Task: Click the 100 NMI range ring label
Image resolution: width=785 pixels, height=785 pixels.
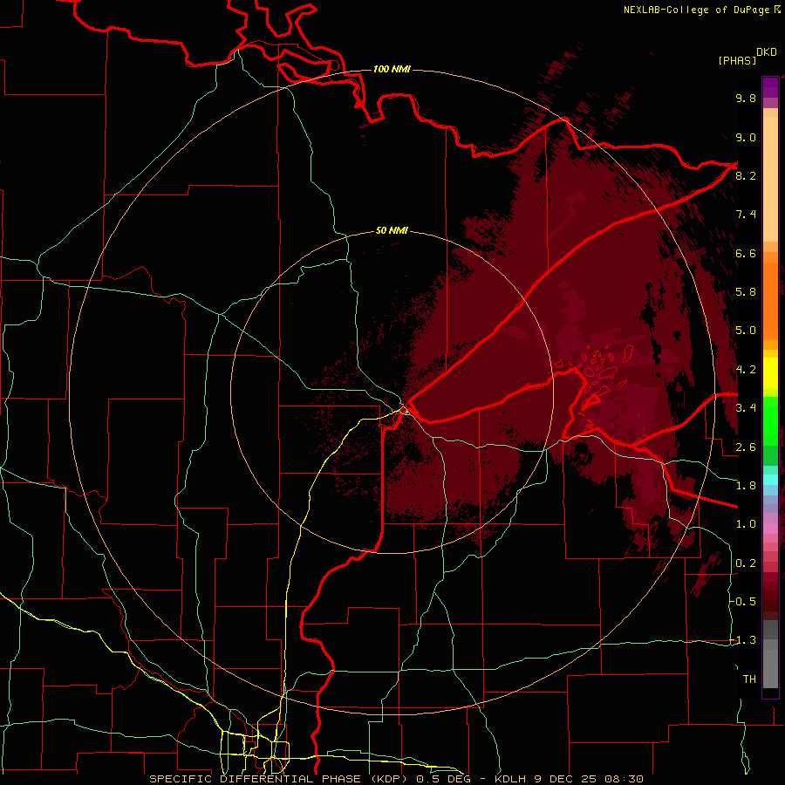Action: [x=392, y=69]
